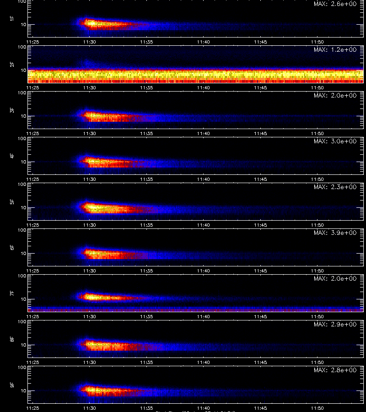Click the burst peak in panel 4F spectrogram
Image resolution: width=366 pixels, height=412 pixels.
click(92, 161)
